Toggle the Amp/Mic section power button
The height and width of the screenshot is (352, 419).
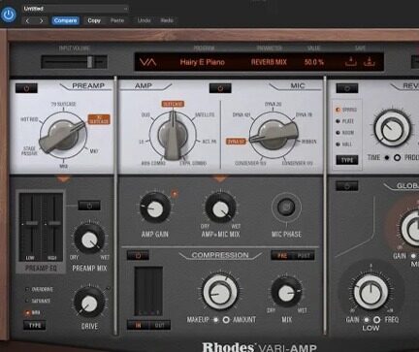[x=220, y=88]
